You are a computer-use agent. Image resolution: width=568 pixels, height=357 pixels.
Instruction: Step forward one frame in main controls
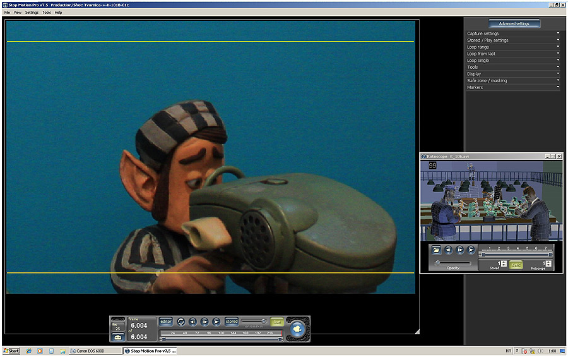point(204,322)
